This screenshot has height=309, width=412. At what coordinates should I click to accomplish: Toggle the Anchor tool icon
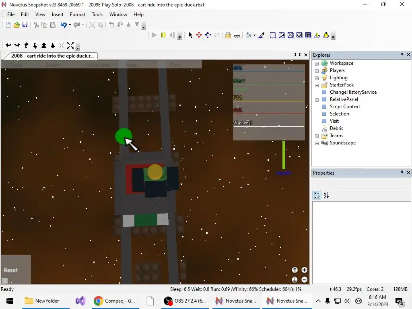click(237, 35)
